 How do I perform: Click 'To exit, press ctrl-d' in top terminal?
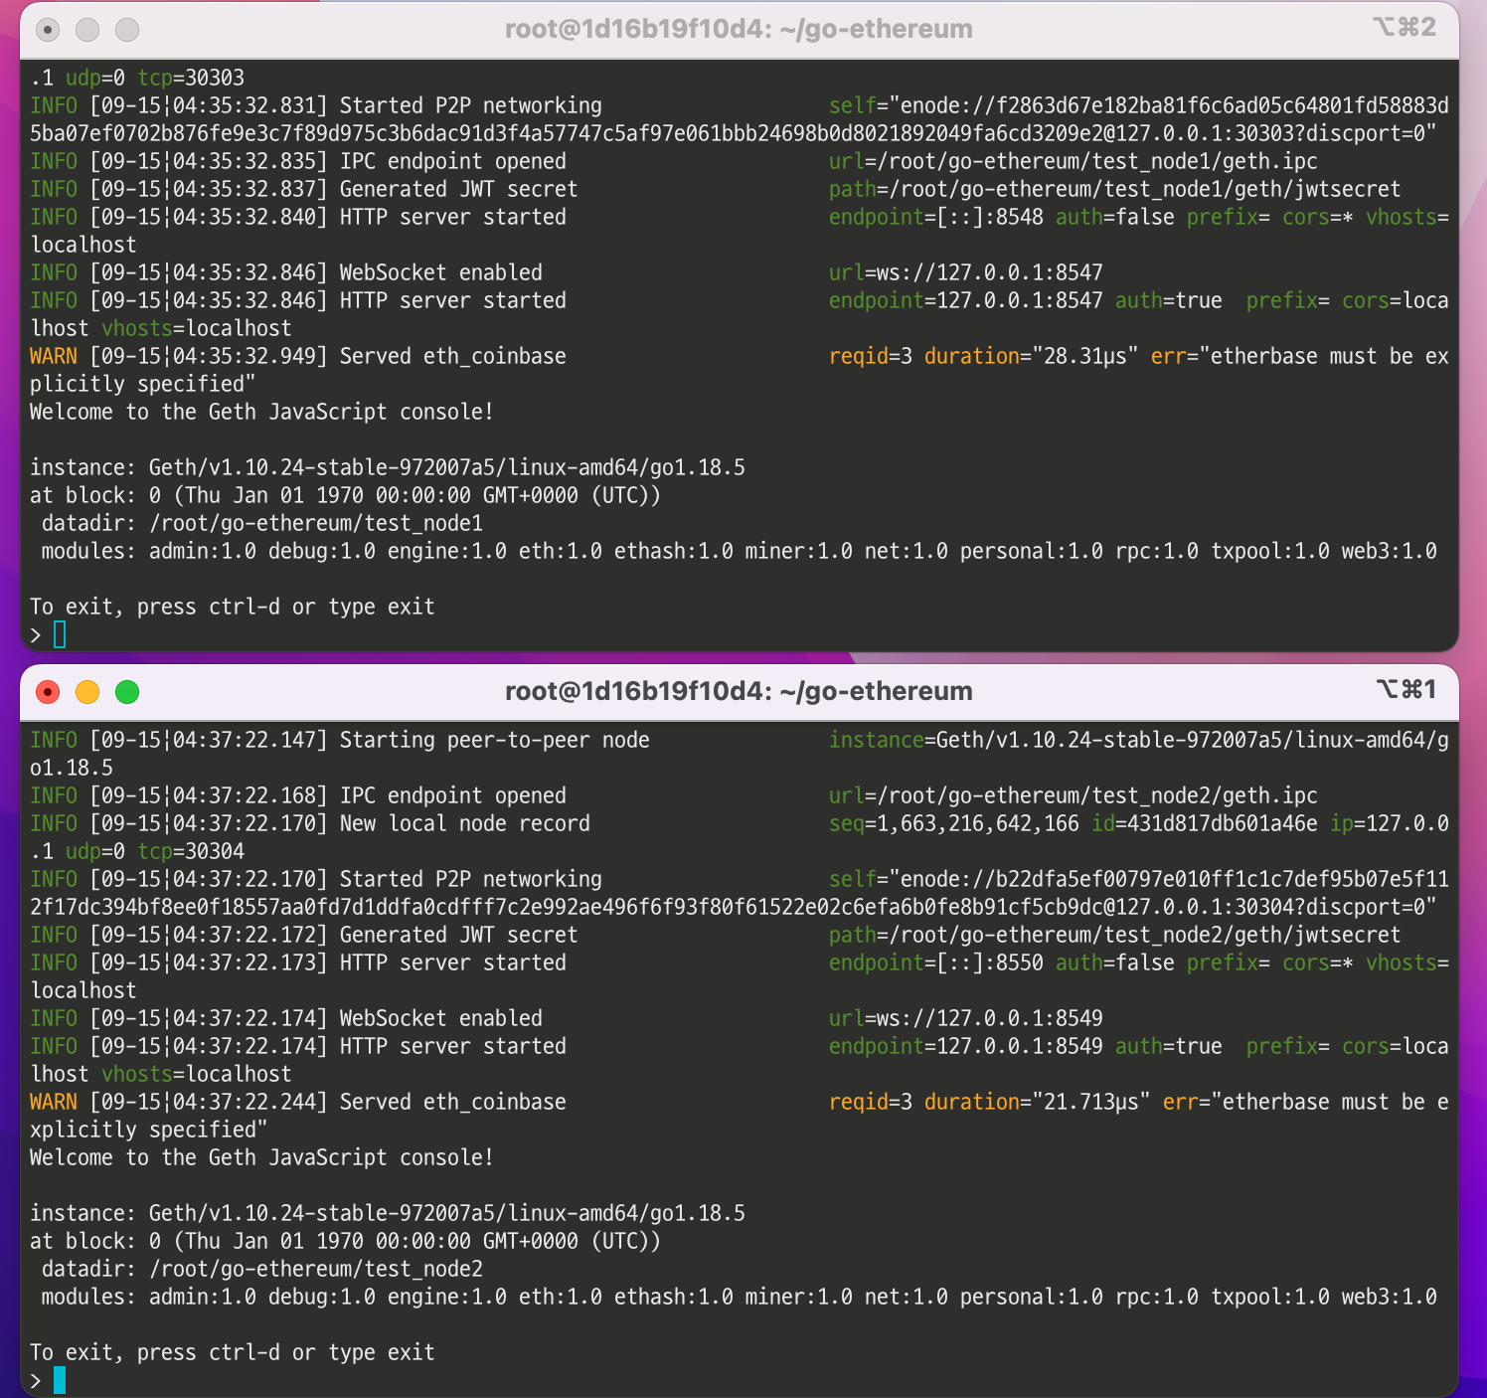(233, 607)
